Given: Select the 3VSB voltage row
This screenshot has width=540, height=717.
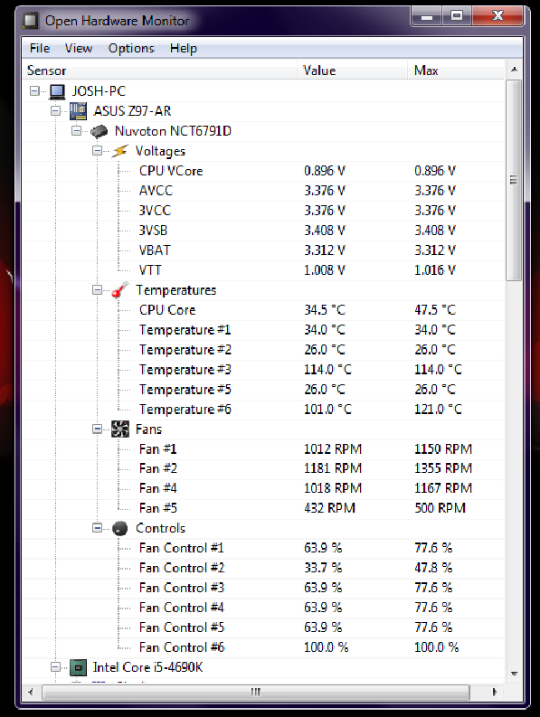Looking at the screenshot, I should [x=264, y=231].
